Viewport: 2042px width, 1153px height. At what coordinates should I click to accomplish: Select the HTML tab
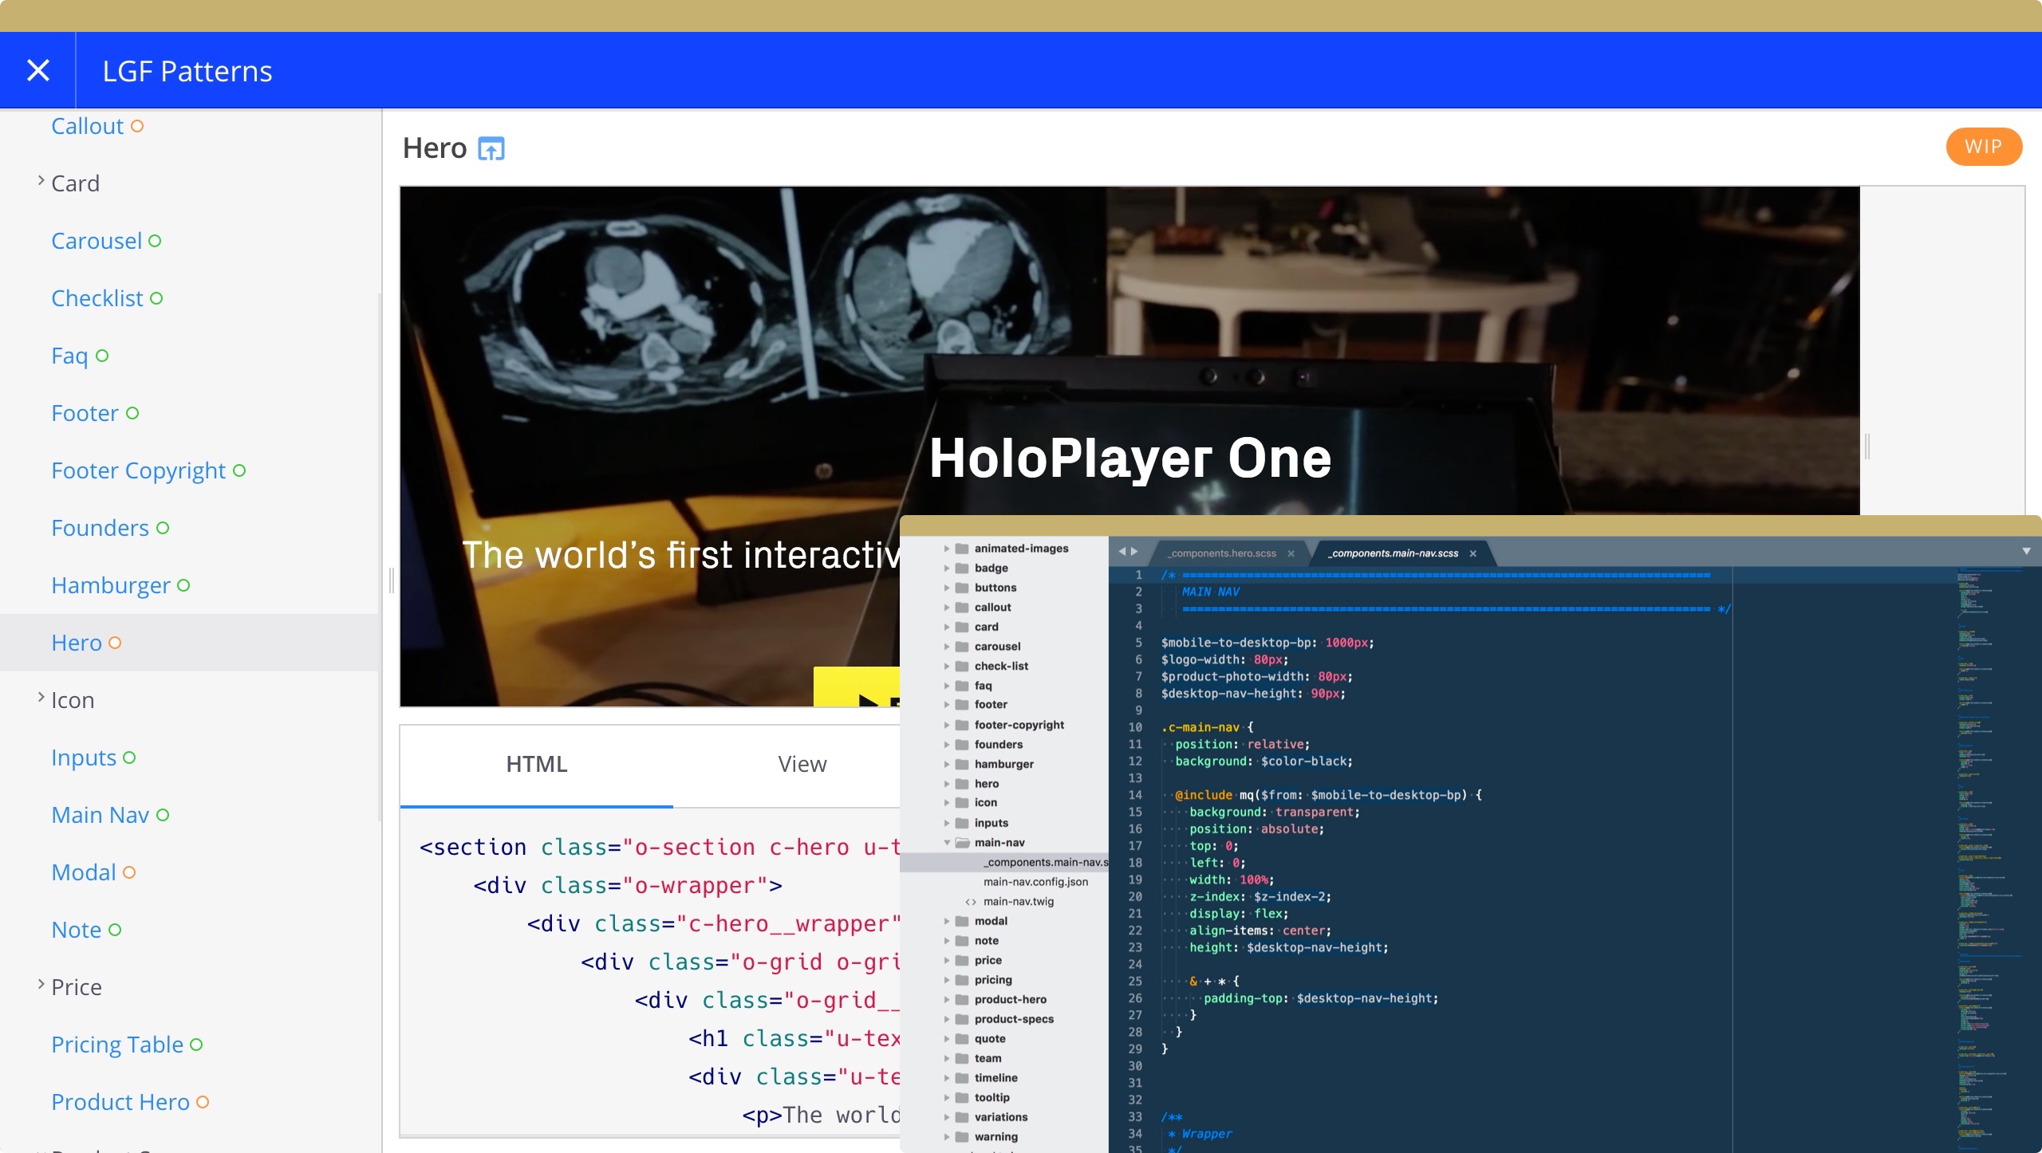click(x=536, y=764)
